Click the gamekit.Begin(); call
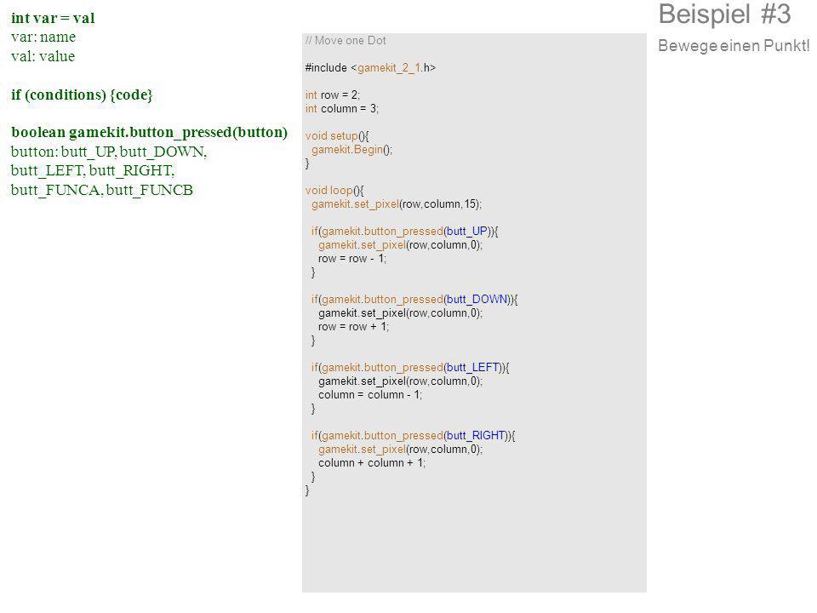The width and height of the screenshot is (817, 613). (x=351, y=150)
